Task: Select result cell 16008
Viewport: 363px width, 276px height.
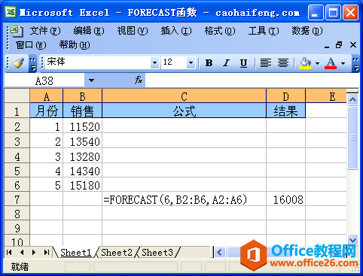Action: 286,199
